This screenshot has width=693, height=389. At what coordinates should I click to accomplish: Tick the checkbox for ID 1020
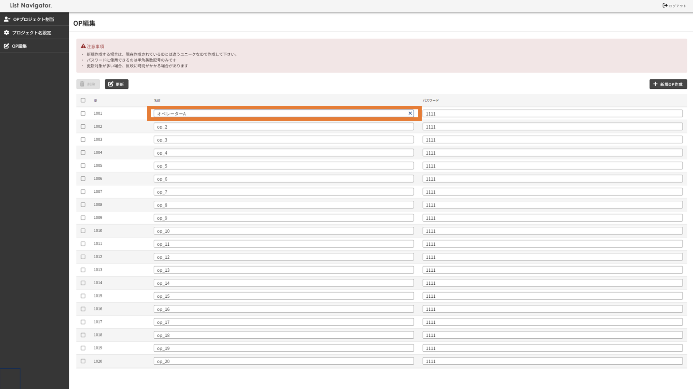pyautogui.click(x=83, y=361)
